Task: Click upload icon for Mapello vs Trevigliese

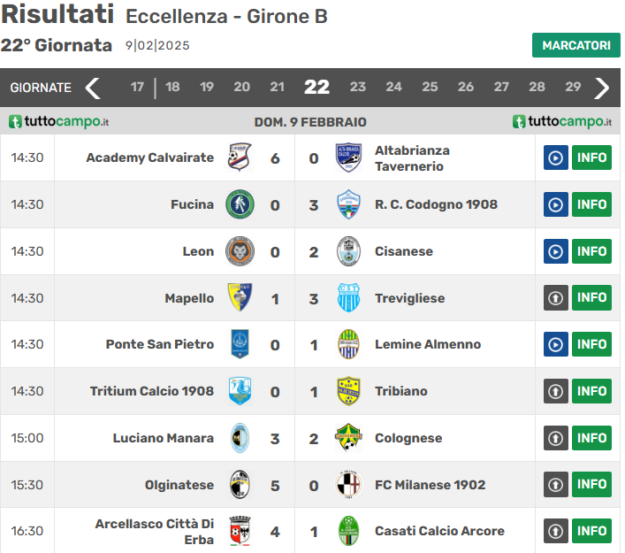Action: pyautogui.click(x=555, y=298)
